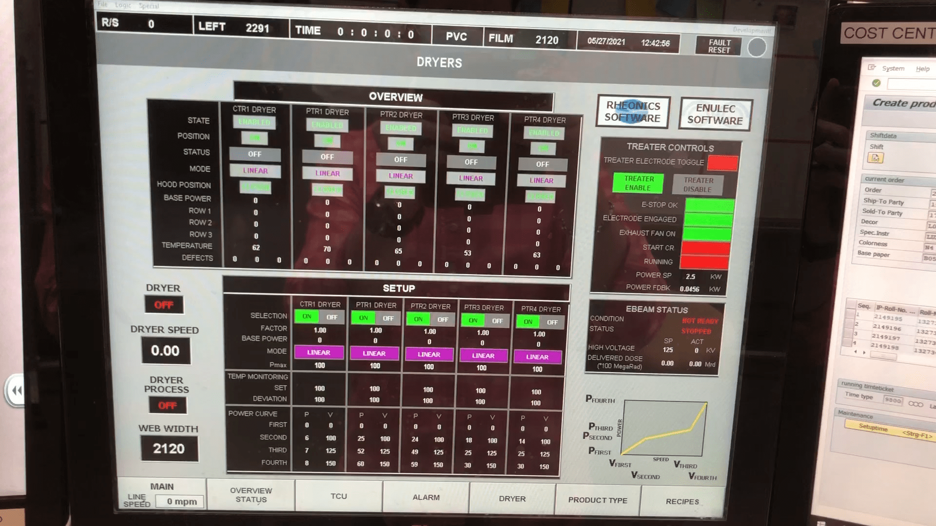Select DRYER SPEED field 0.00
The width and height of the screenshot is (936, 526).
pyautogui.click(x=165, y=351)
